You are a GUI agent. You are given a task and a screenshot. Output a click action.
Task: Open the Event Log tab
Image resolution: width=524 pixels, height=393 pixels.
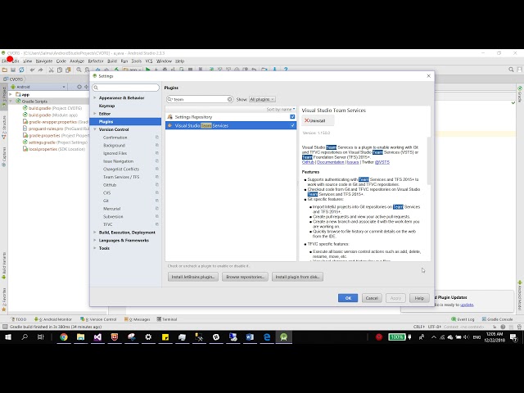[x=463, y=319]
